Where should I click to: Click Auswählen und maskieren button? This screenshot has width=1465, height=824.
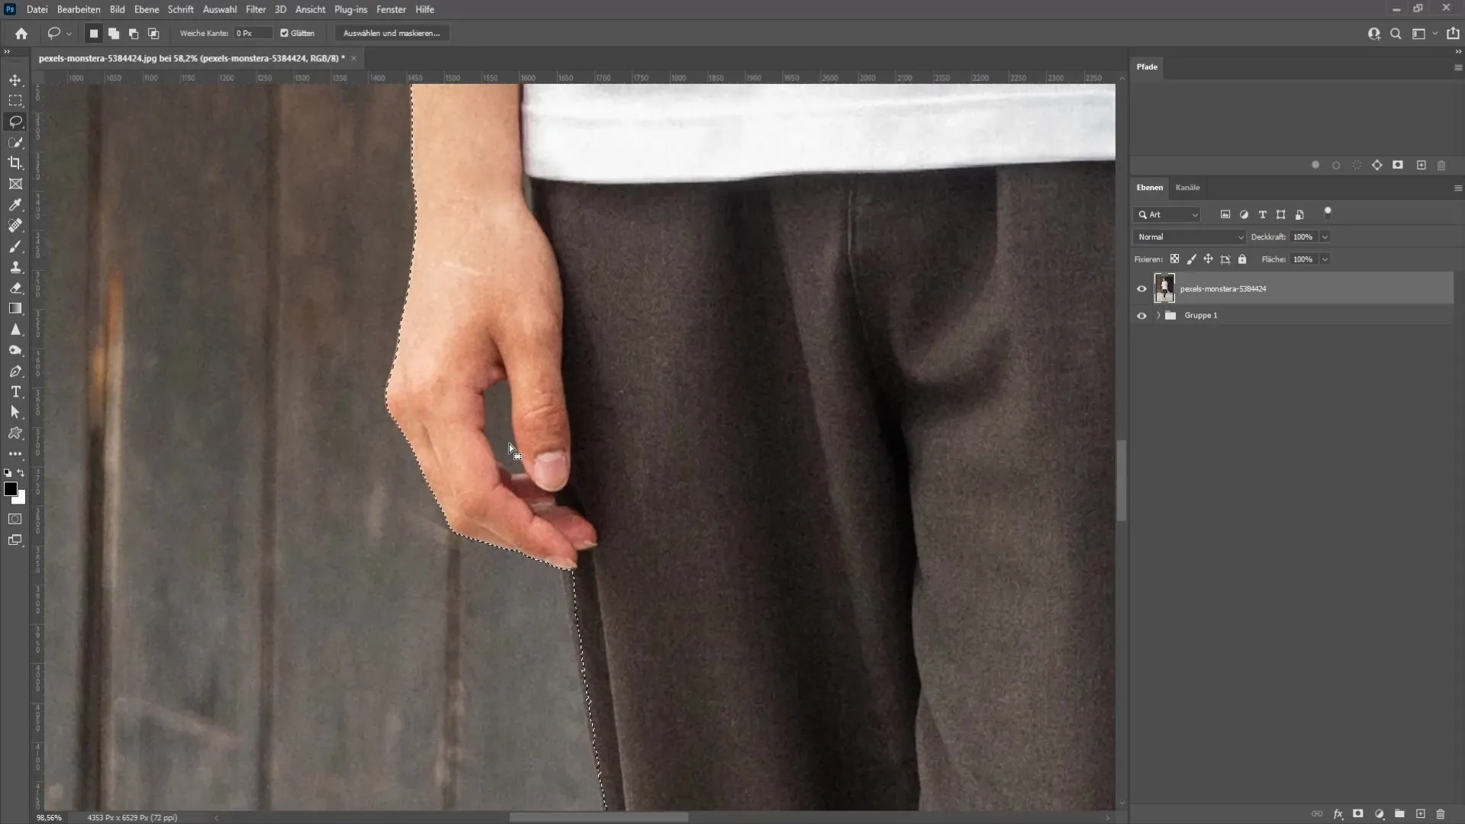(391, 34)
